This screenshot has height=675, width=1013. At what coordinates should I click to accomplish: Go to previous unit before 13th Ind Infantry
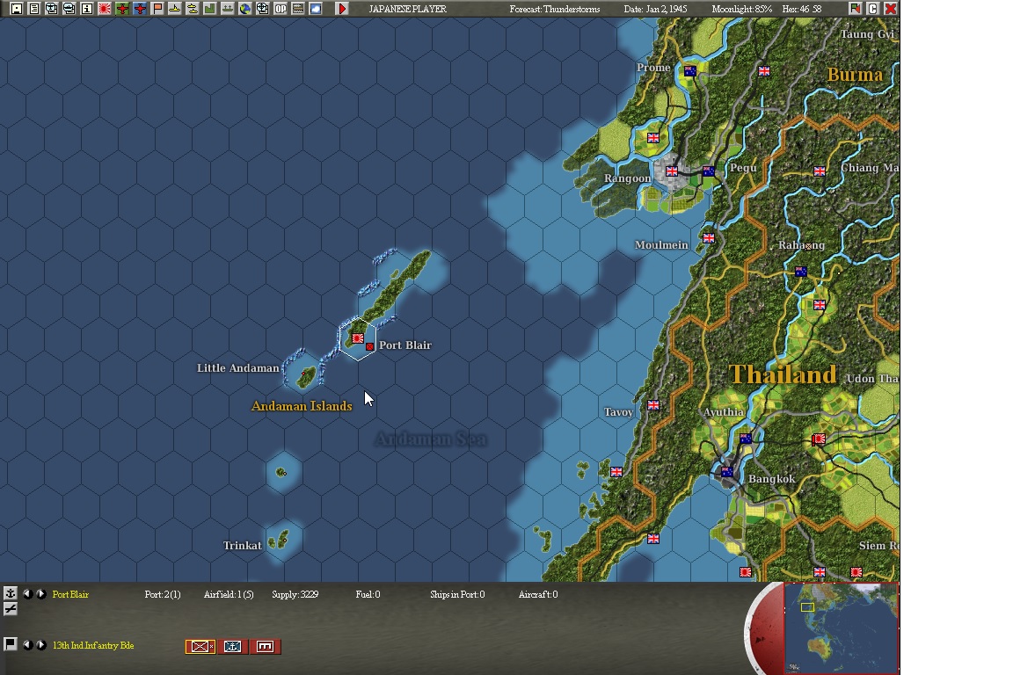click(x=28, y=644)
